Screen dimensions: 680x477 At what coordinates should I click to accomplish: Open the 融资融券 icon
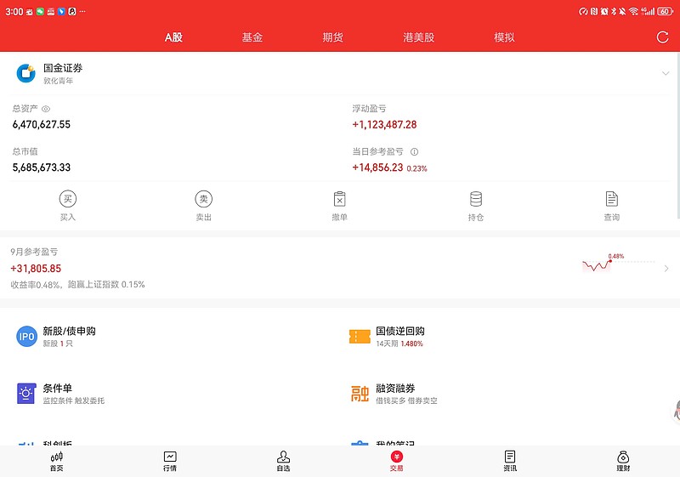[360, 394]
